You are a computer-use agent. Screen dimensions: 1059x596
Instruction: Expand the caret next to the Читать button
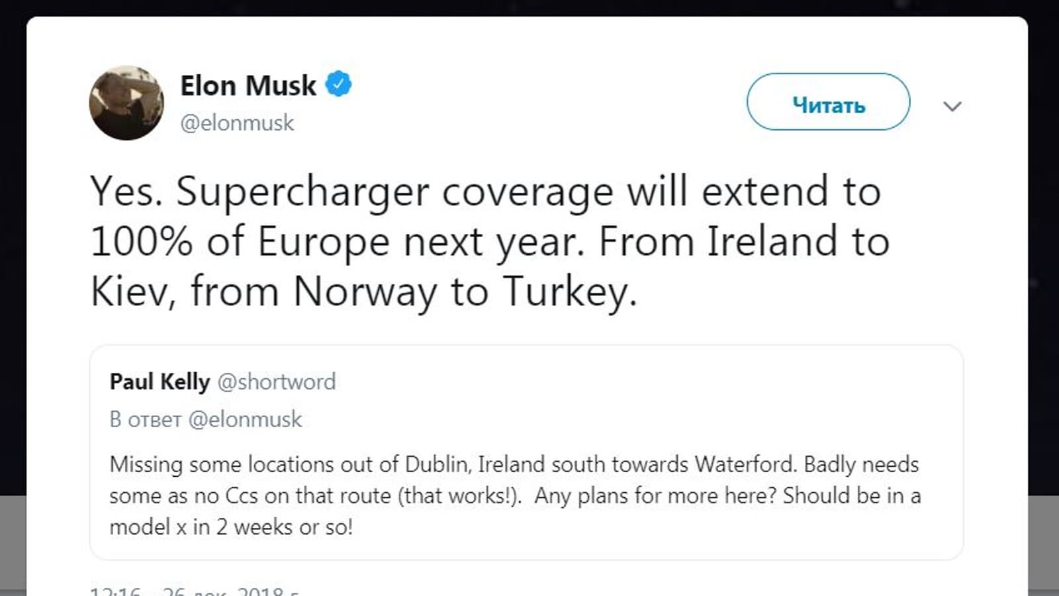953,106
